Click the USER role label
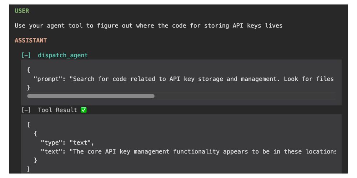Screen dimensions: 357x178 tap(22, 11)
